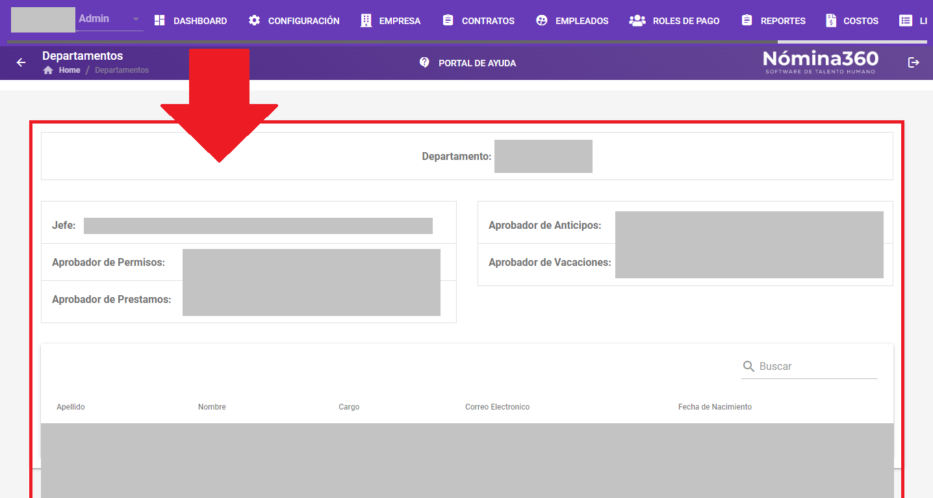Click the Empleados face icon
This screenshot has width=933, height=498.
[542, 20]
